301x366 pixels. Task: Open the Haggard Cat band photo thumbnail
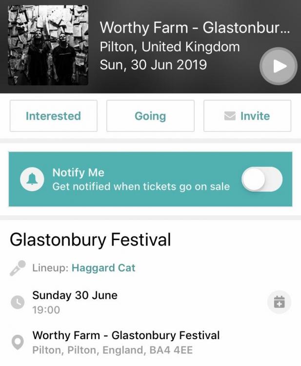point(48,45)
